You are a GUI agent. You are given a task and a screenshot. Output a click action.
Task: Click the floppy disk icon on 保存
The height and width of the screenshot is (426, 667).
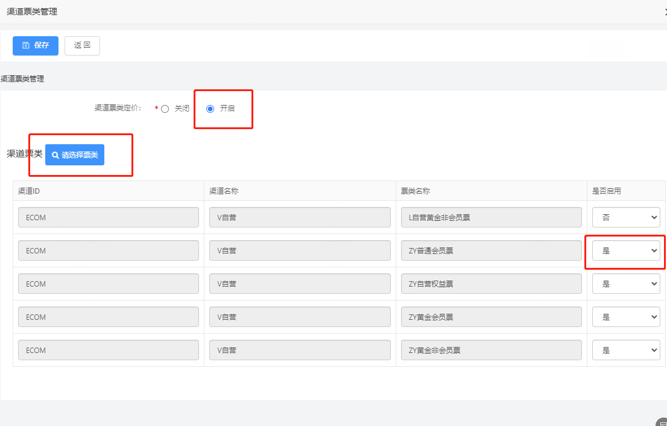(26, 46)
